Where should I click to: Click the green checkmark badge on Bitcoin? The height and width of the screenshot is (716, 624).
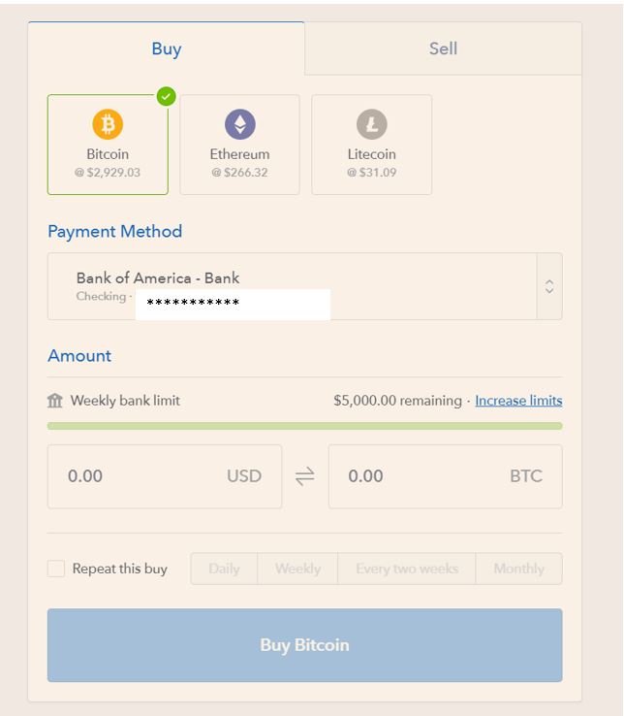pyautogui.click(x=167, y=96)
